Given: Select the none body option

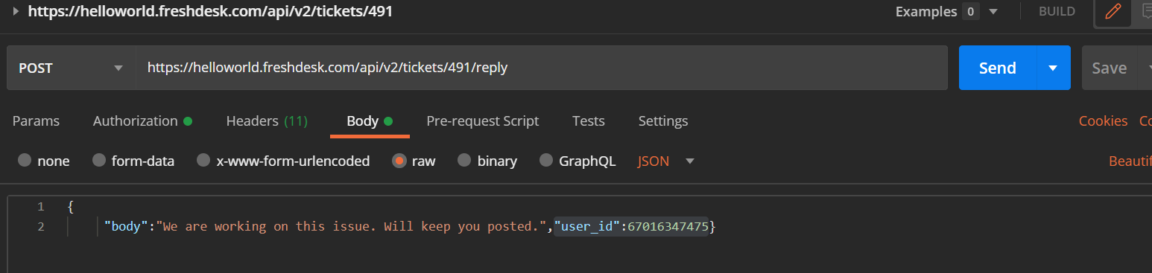Looking at the screenshot, I should tap(43, 161).
